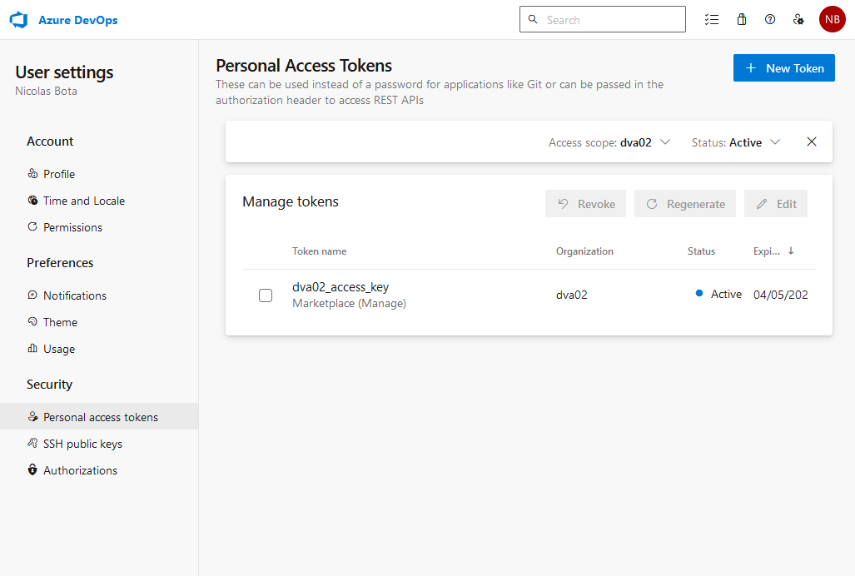Click the Azure DevOps logo icon
Screen dimensions: 855x576
[x=18, y=20]
